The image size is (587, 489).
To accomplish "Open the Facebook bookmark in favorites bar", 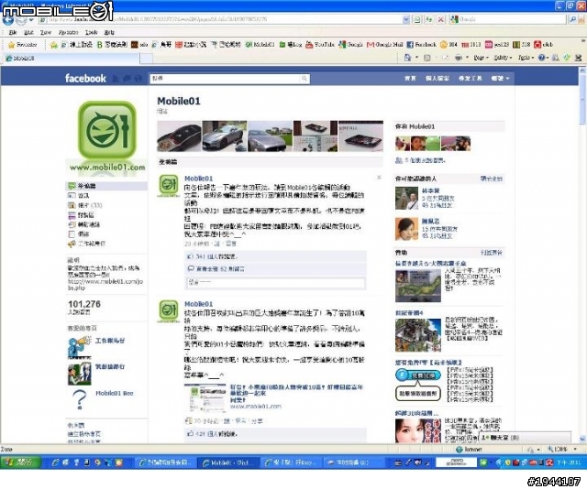I will pos(422,45).
